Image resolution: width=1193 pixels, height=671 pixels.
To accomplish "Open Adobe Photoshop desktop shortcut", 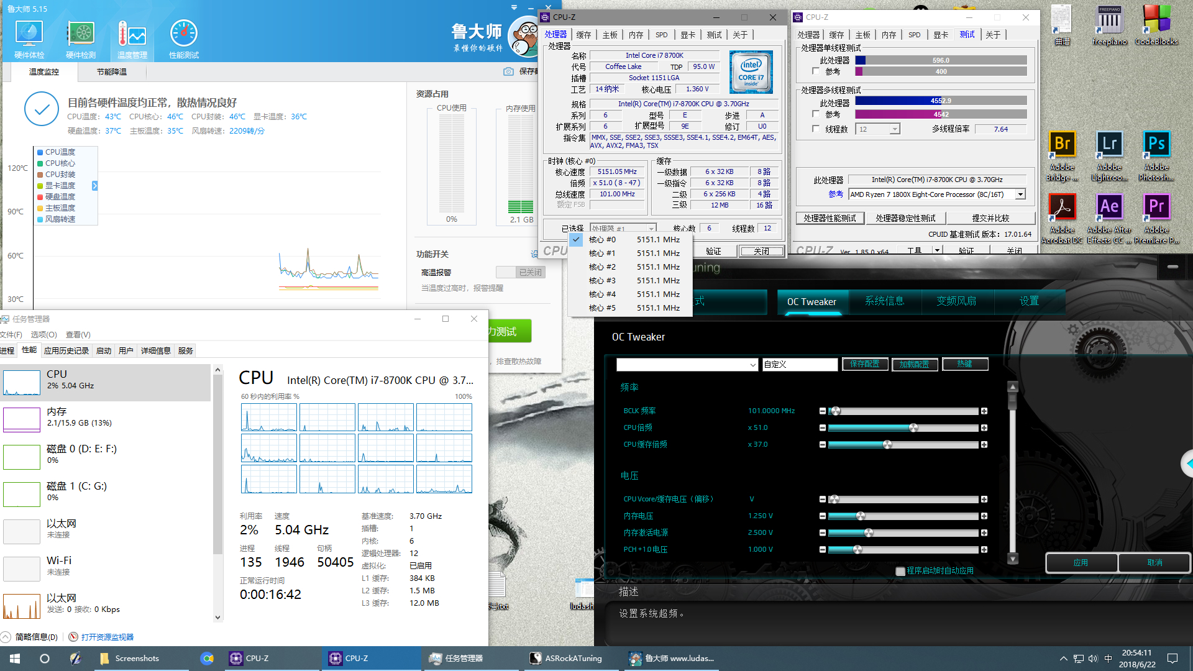I will coord(1156,156).
